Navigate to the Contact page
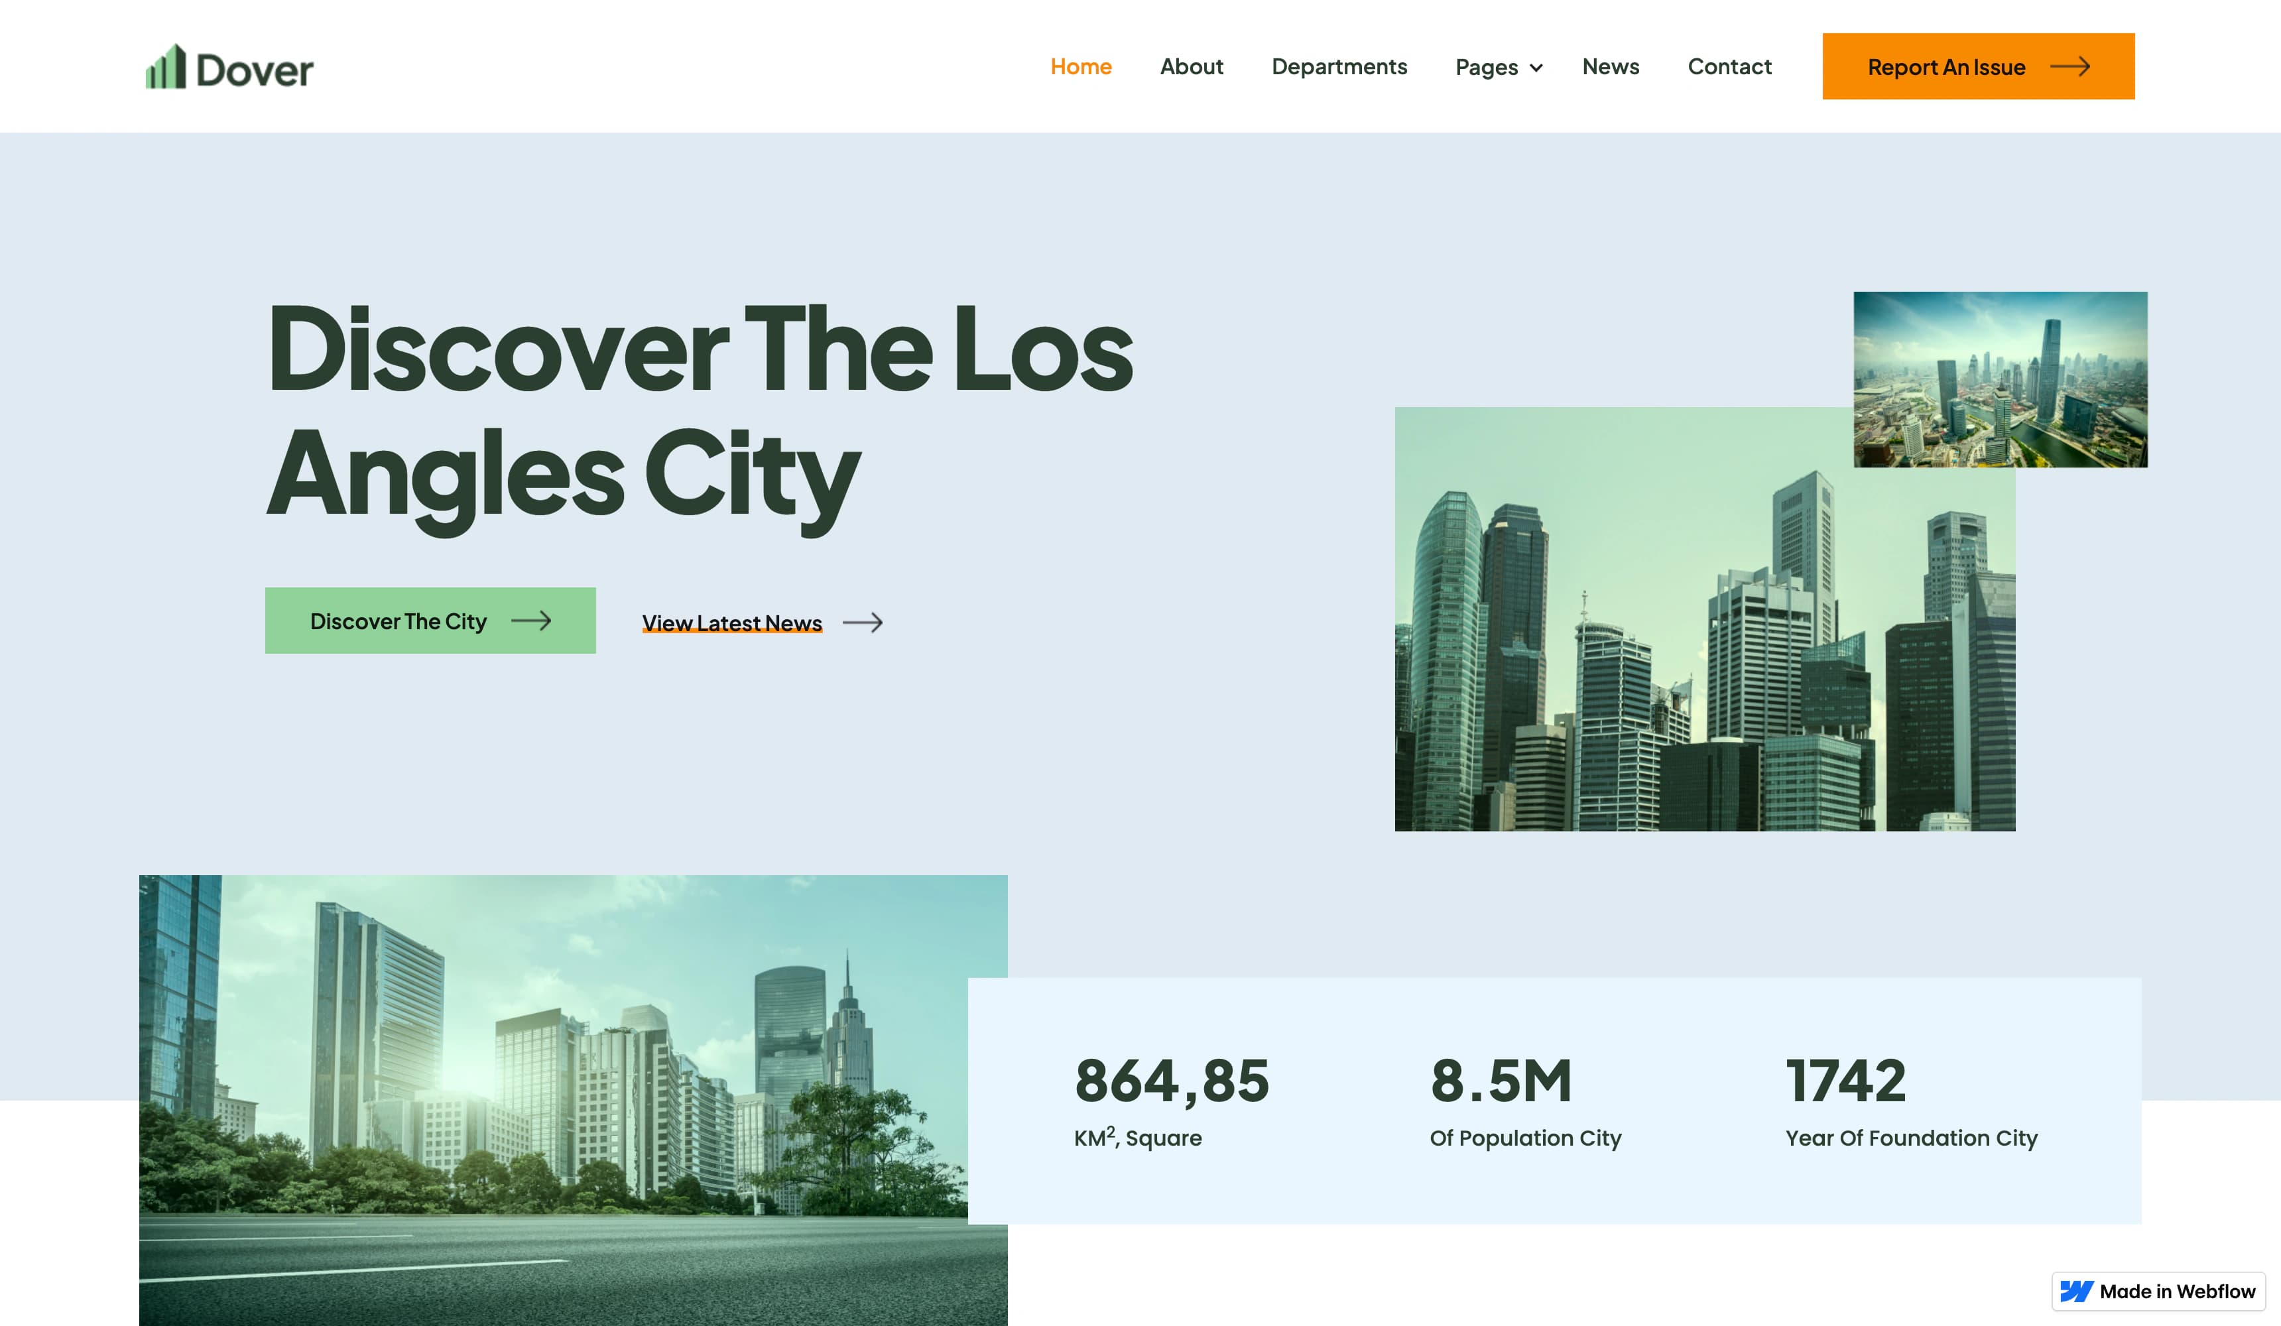This screenshot has width=2281, height=1326. click(1729, 66)
